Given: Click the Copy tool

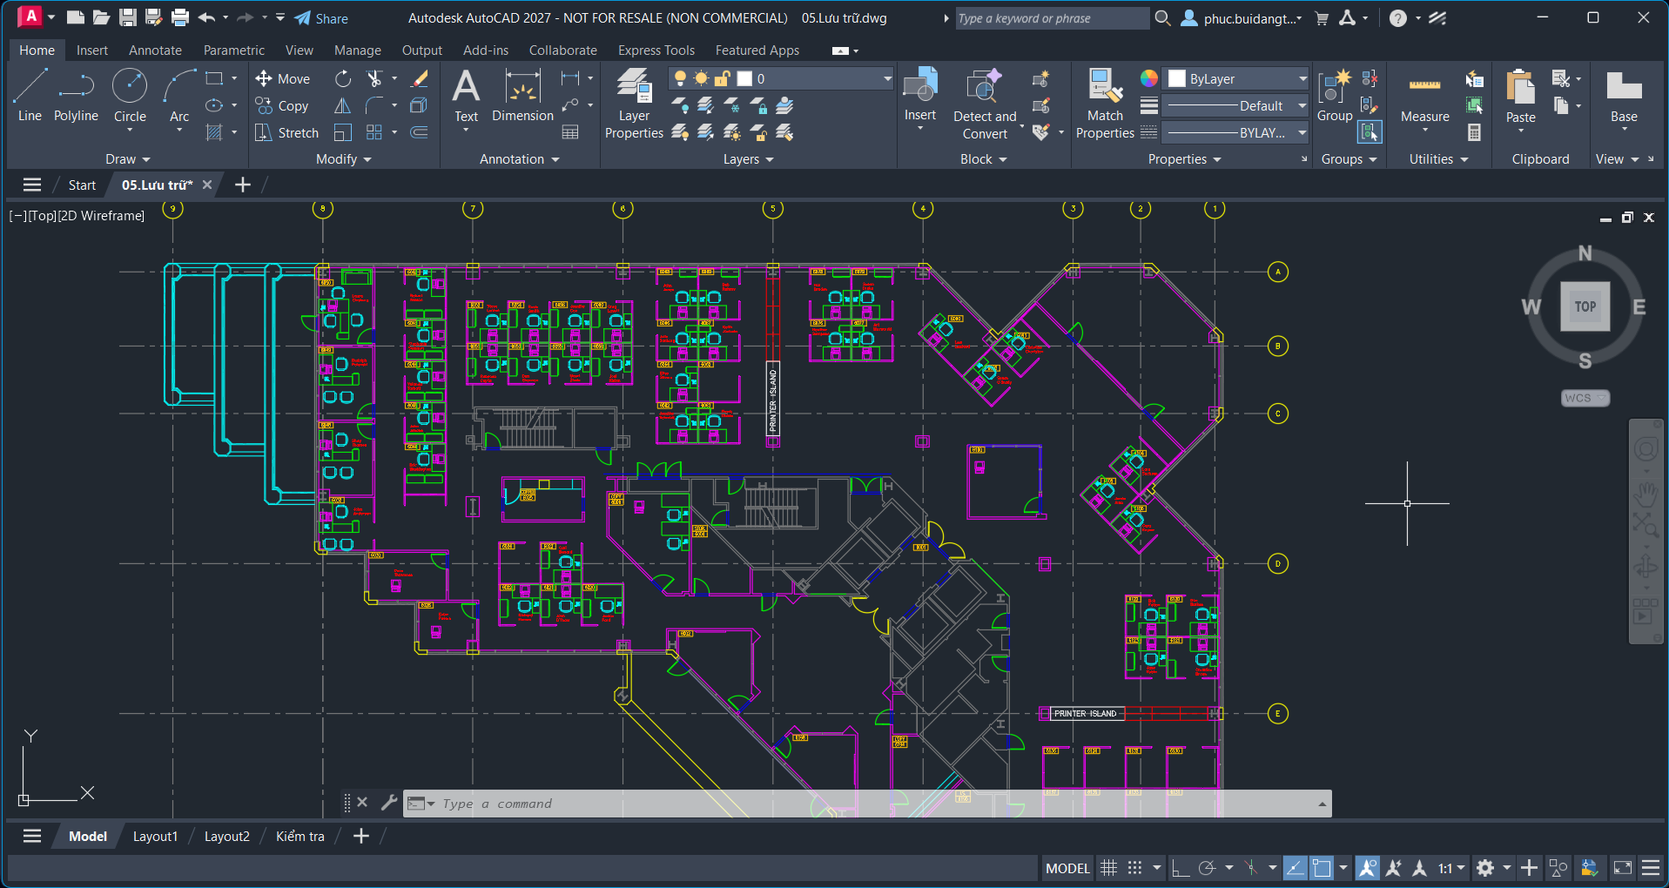Looking at the screenshot, I should (x=282, y=105).
